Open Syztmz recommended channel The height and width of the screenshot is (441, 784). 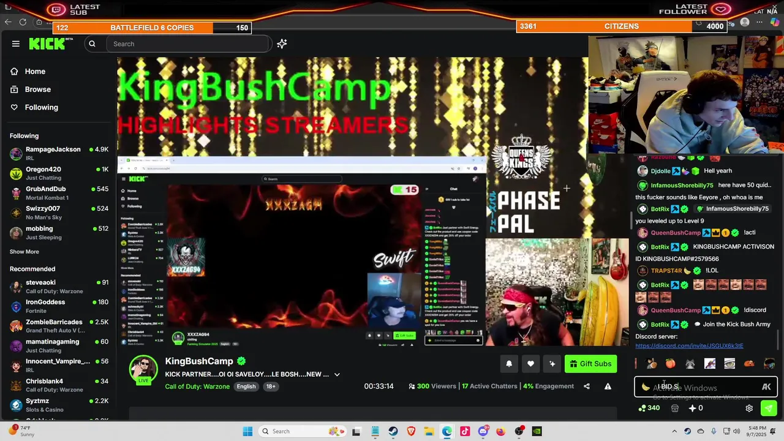pos(58,405)
